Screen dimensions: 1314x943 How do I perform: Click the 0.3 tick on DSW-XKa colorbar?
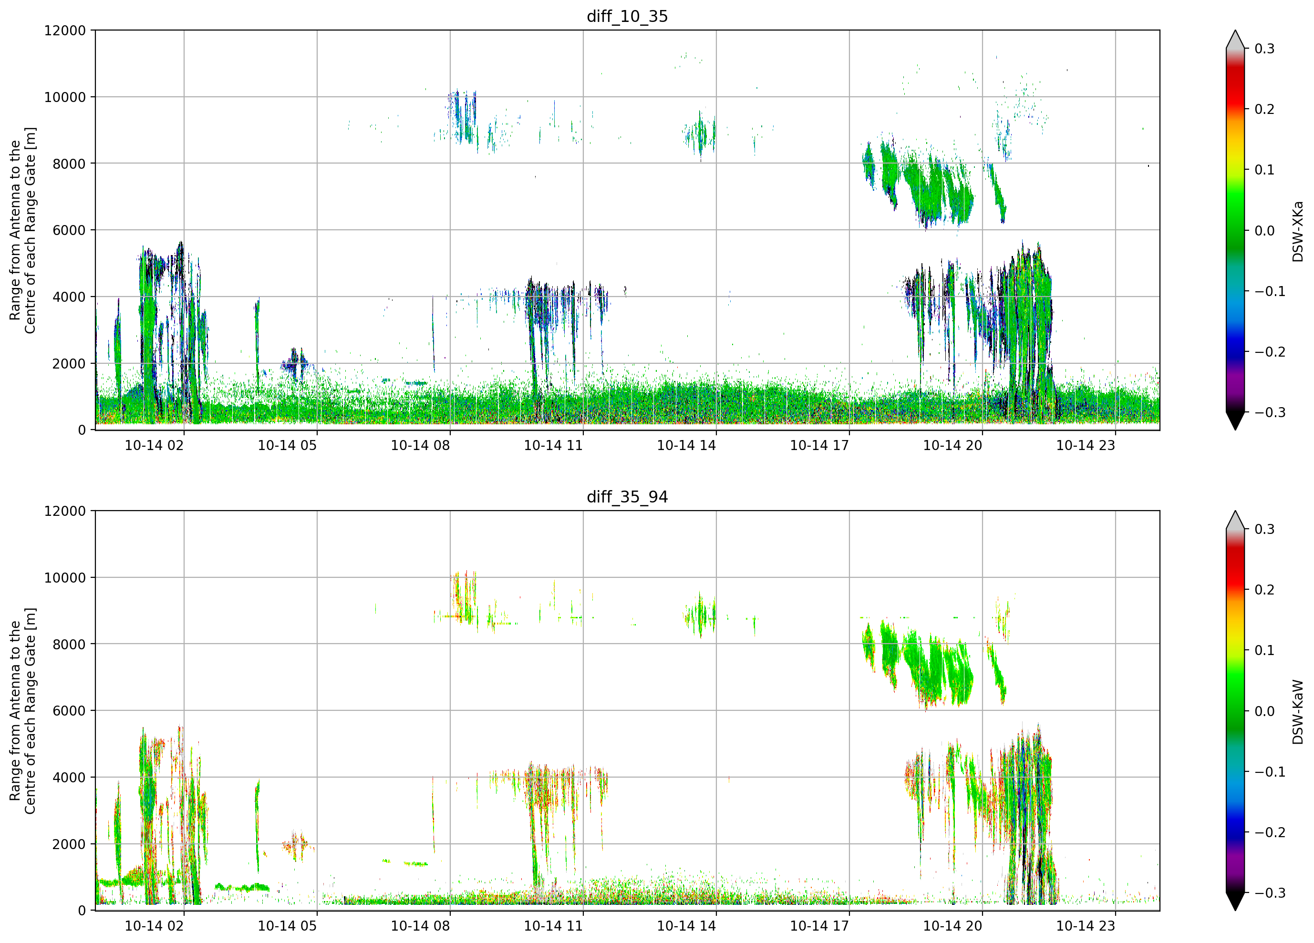pos(1264,49)
